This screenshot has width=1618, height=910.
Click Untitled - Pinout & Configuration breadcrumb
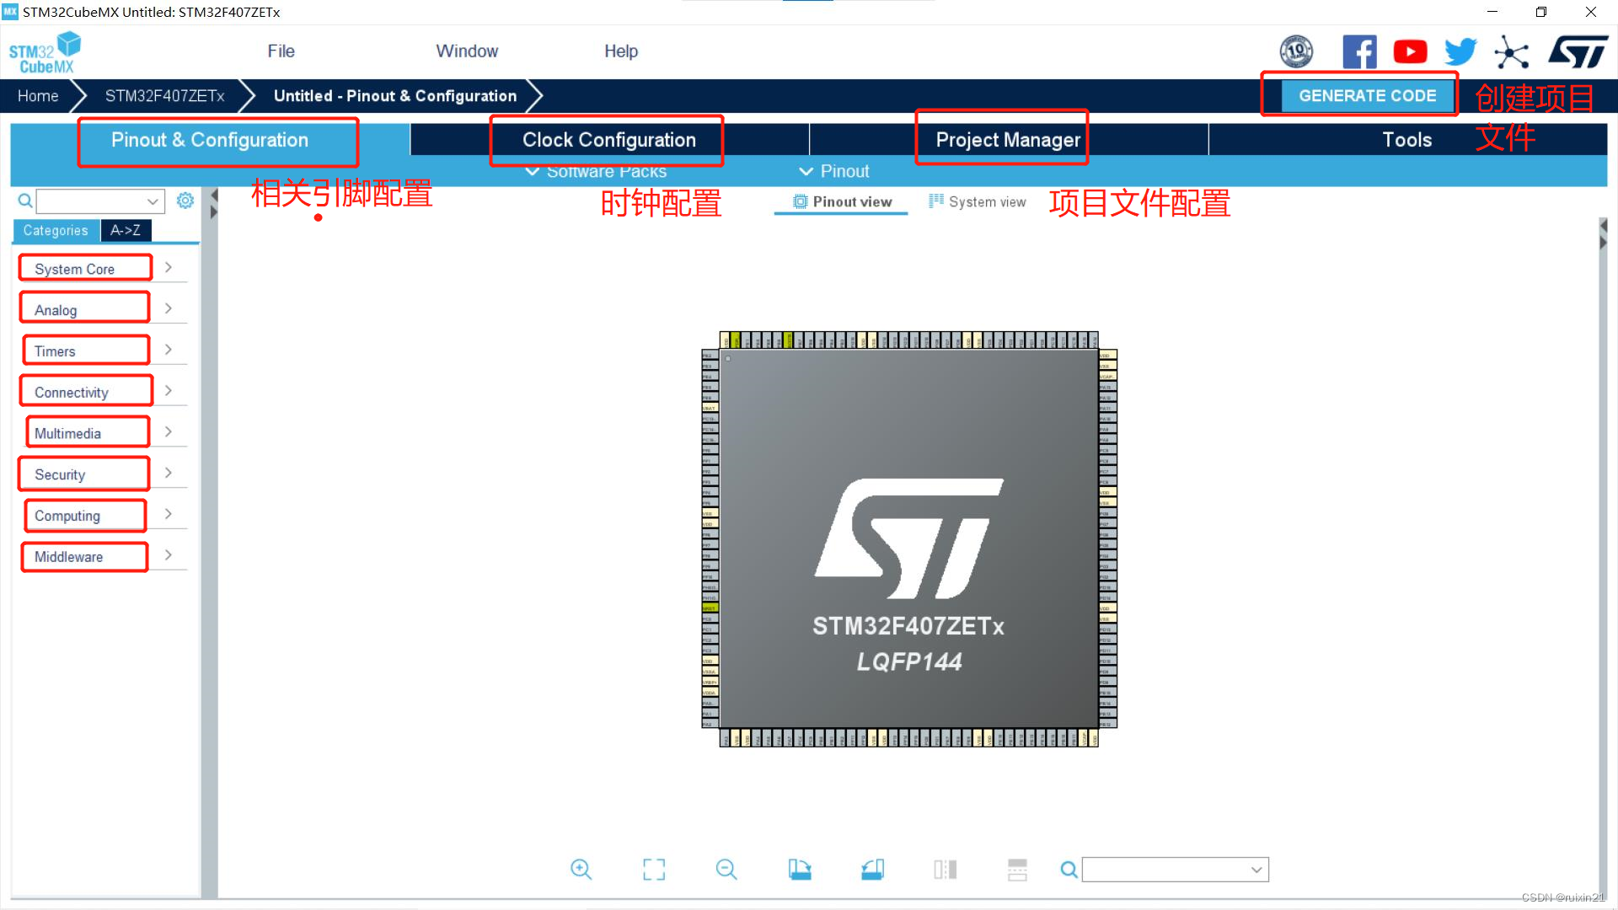pyautogui.click(x=395, y=96)
